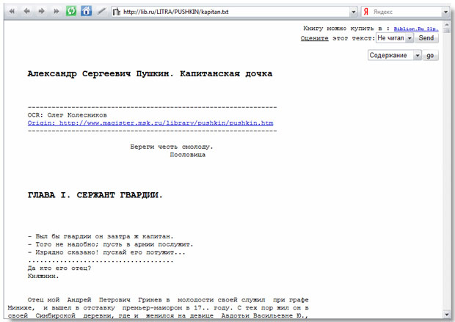Image resolution: width=455 pixels, height=322 pixels.
Task: Click the rewind (double left arrow) button
Action: (12, 11)
